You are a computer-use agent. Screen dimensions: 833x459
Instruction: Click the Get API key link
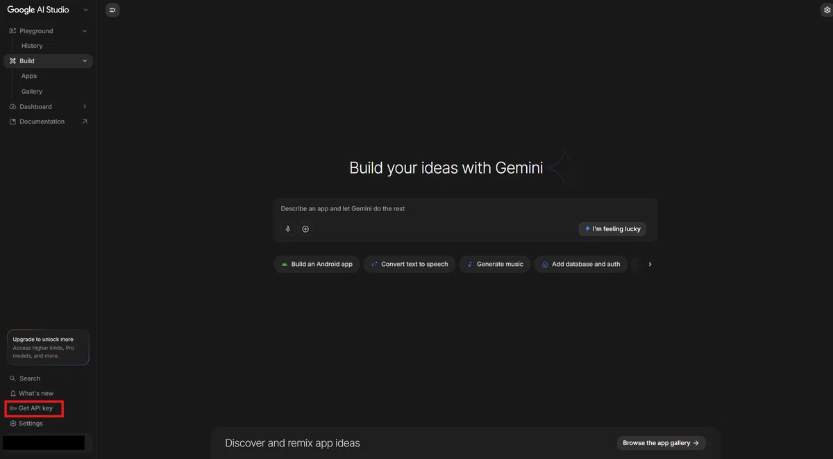(35, 408)
